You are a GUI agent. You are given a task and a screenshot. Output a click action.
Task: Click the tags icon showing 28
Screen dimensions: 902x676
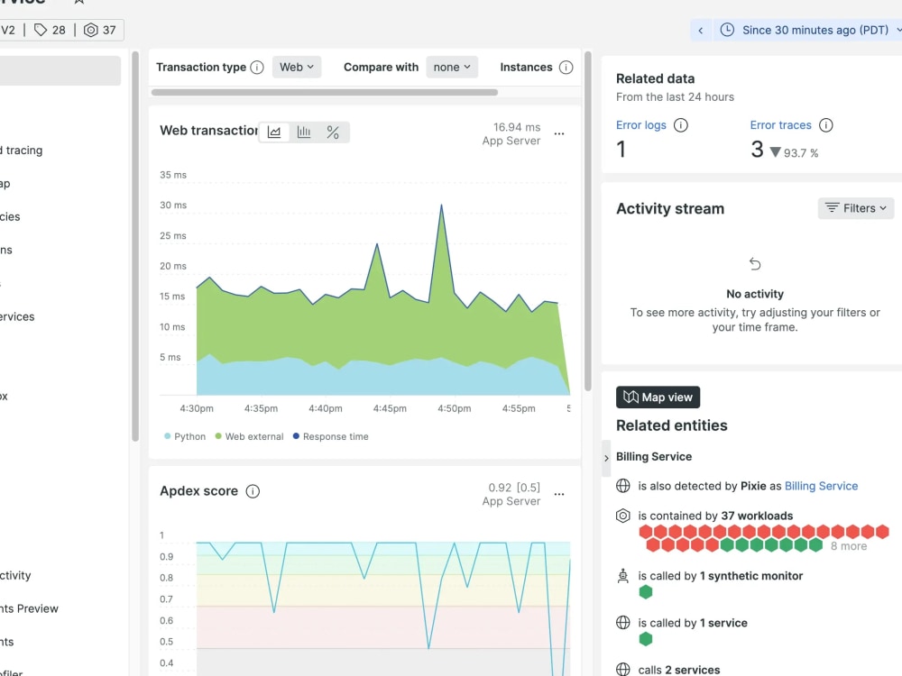tap(41, 30)
